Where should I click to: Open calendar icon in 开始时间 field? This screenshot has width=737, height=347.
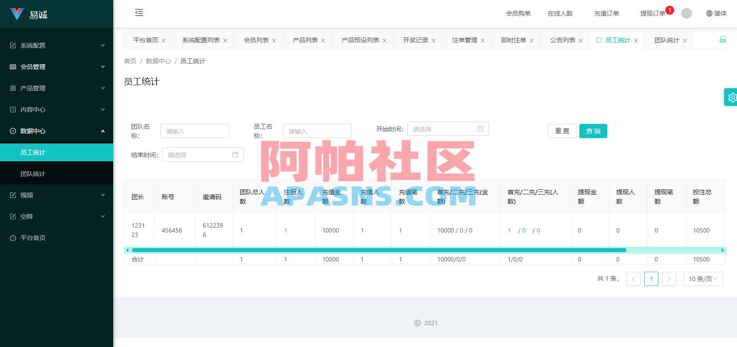pos(480,129)
